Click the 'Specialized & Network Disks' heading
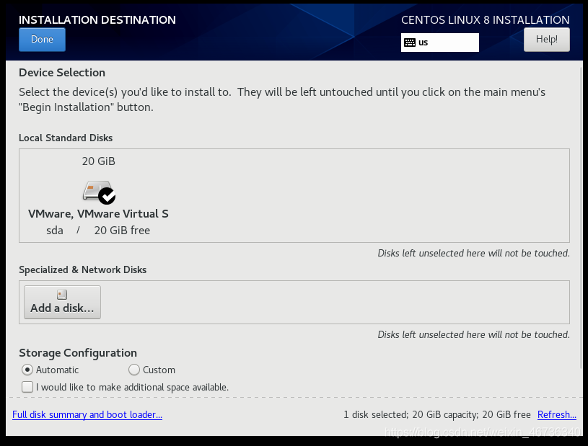 82,269
